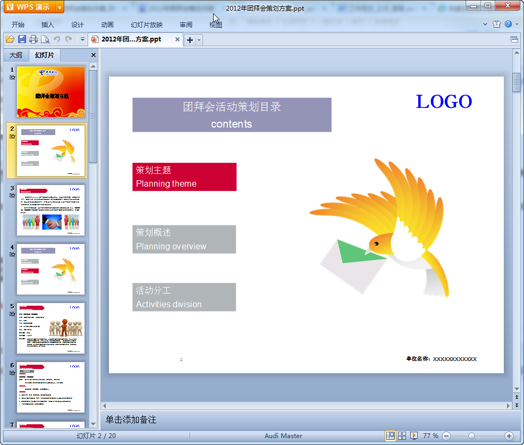Click the thumbnail panel scroll down arrow

[93, 424]
